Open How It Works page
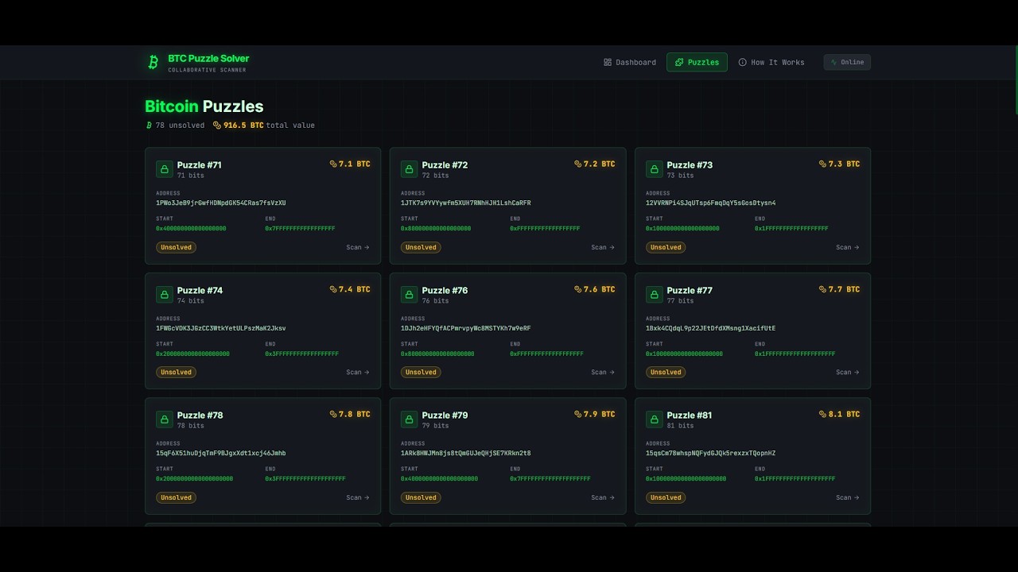The width and height of the screenshot is (1018, 572). tap(771, 62)
